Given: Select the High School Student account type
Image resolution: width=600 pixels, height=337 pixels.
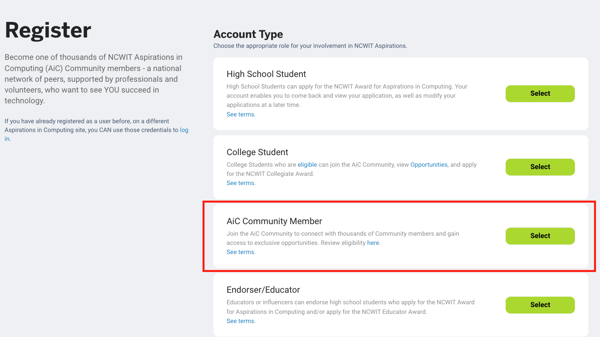Looking at the screenshot, I should point(540,93).
